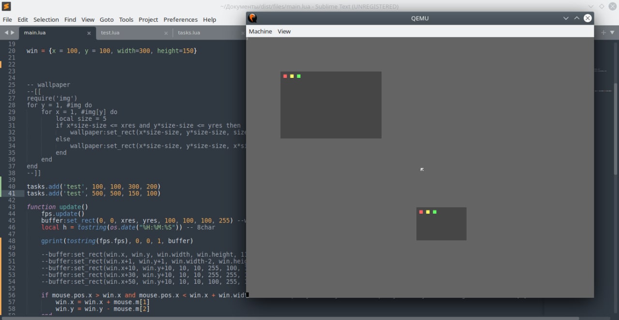Open the Find menu
This screenshot has width=619, height=320.
tap(70, 20)
